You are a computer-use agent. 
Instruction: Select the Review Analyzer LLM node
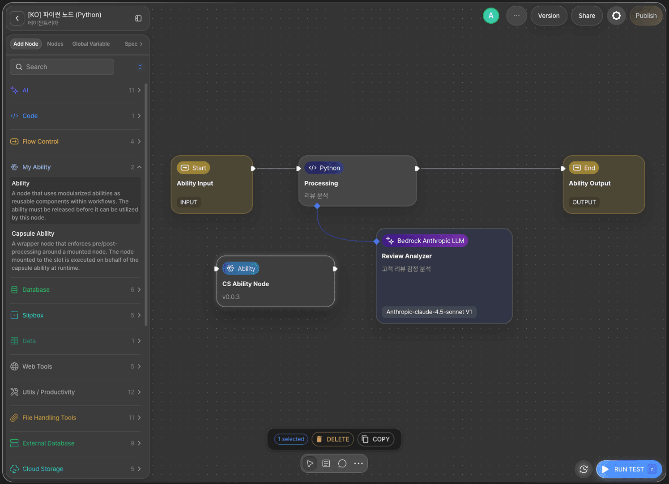(444, 276)
